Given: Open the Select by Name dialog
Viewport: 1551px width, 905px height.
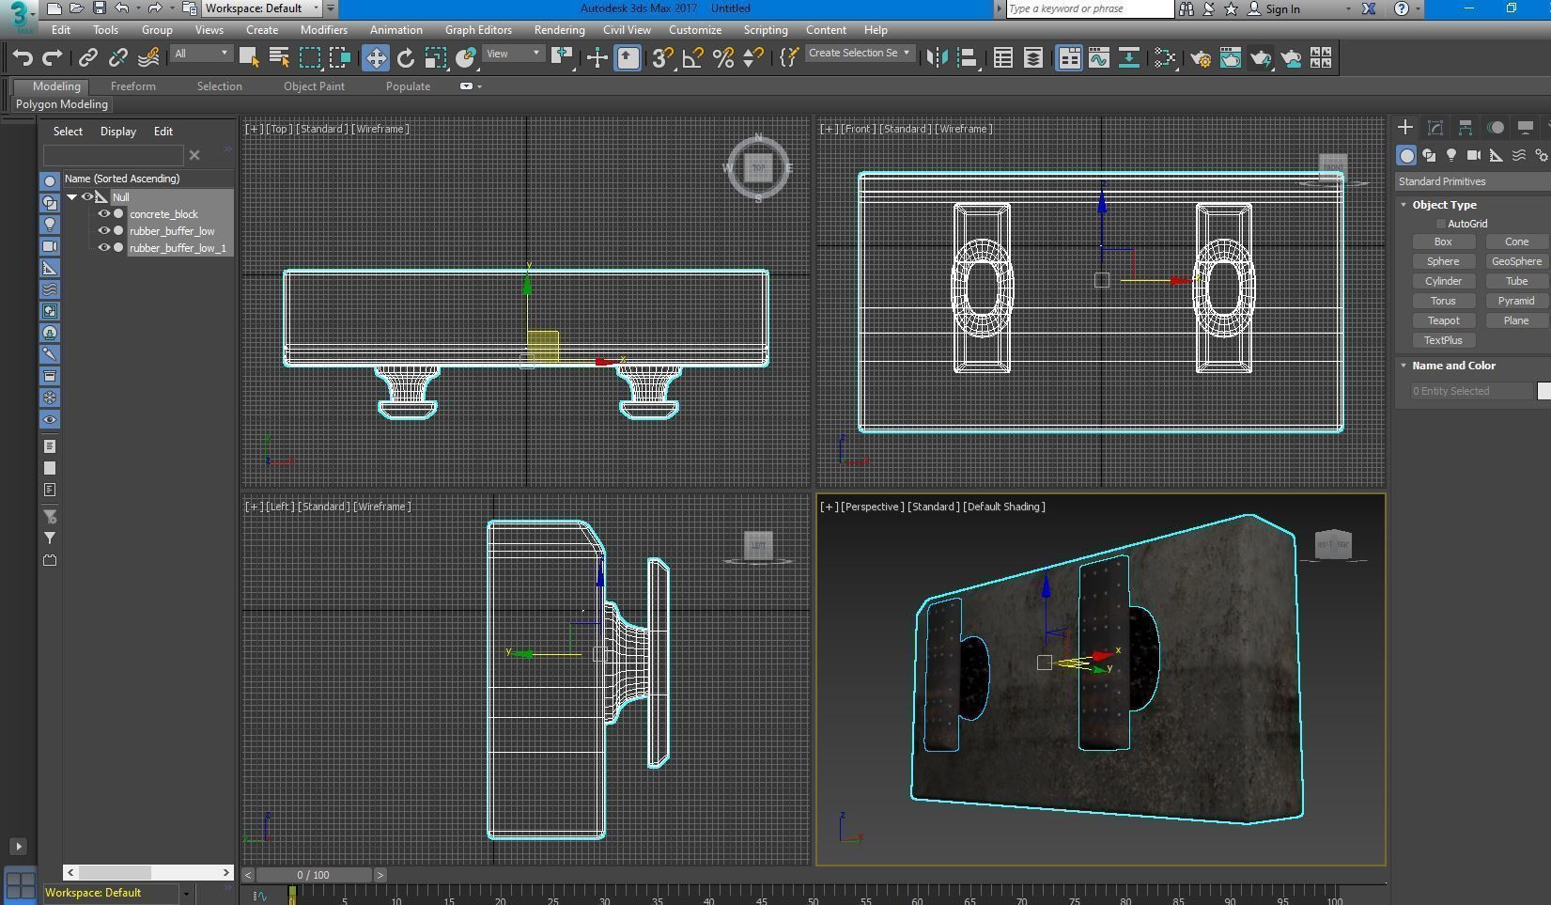Looking at the screenshot, I should 278,57.
